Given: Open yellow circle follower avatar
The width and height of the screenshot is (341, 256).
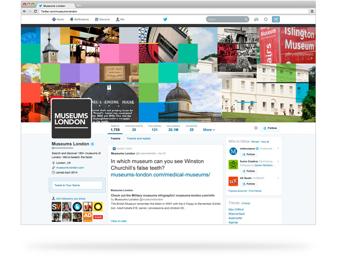Looking at the screenshot, I should coord(98,207).
